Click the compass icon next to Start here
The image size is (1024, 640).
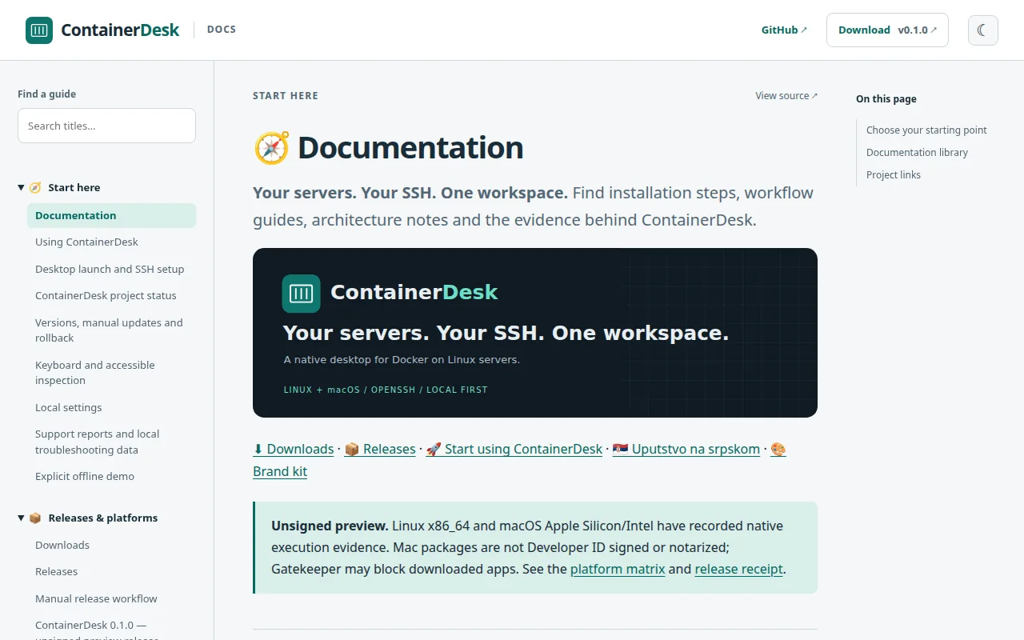point(35,188)
